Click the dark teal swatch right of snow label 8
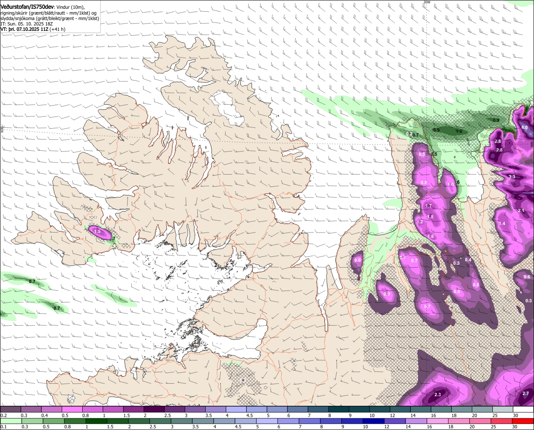 coord(338,410)
